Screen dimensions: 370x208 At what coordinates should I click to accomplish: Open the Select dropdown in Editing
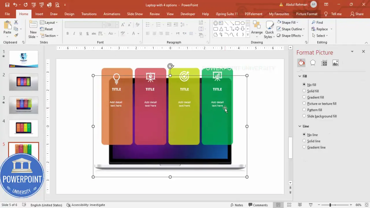pos(320,36)
